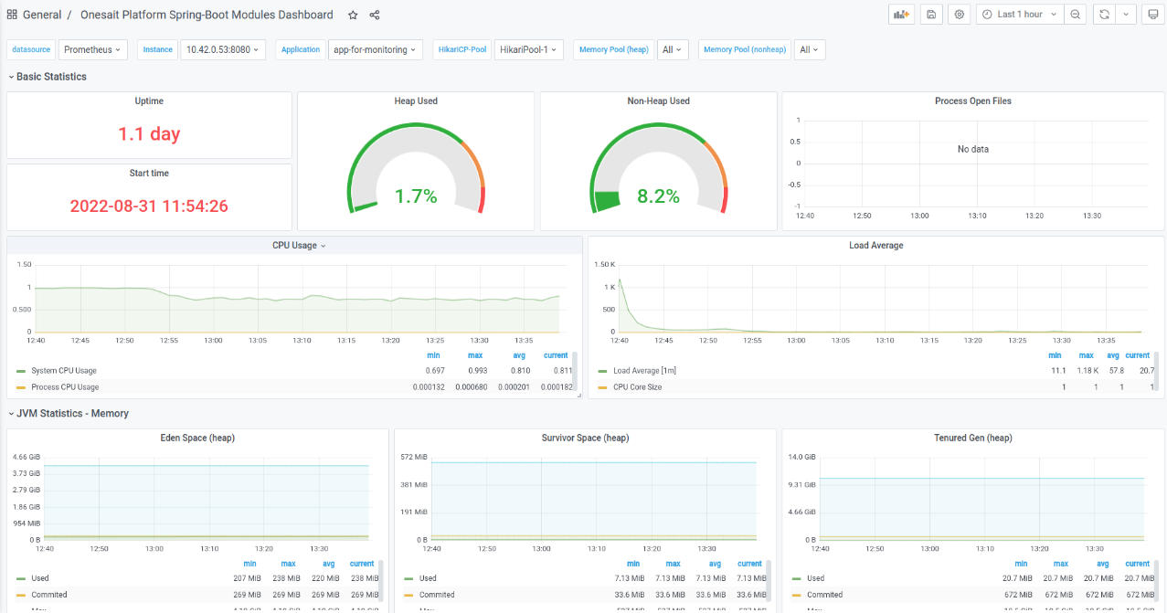Click the Save dashboard icon
Viewport: 1167px width, 613px height.
930,14
